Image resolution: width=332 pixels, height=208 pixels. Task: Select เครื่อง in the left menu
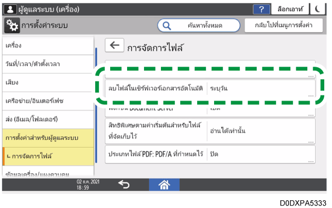46,46
